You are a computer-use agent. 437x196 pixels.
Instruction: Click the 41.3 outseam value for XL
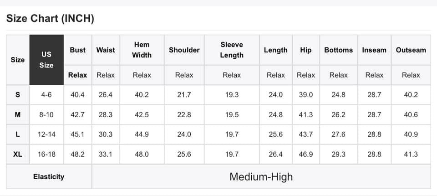tap(411, 155)
